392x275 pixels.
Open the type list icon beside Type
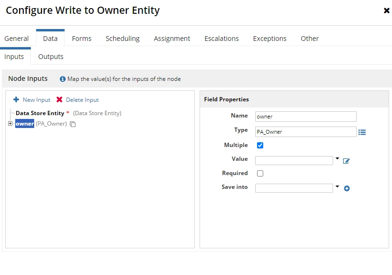pos(362,132)
